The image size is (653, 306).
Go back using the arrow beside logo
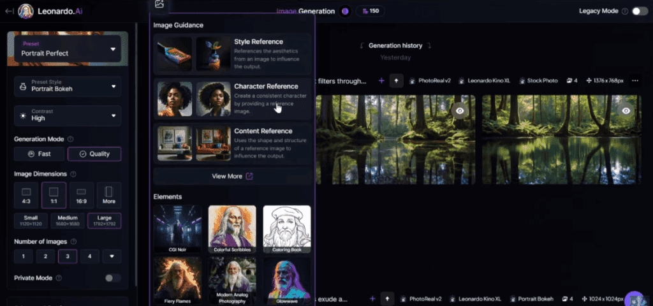click(9, 11)
